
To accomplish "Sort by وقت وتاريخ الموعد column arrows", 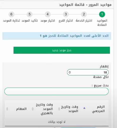I will click(59, 109).
